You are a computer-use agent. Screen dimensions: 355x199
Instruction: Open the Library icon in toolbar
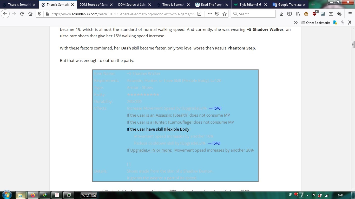(298, 14)
